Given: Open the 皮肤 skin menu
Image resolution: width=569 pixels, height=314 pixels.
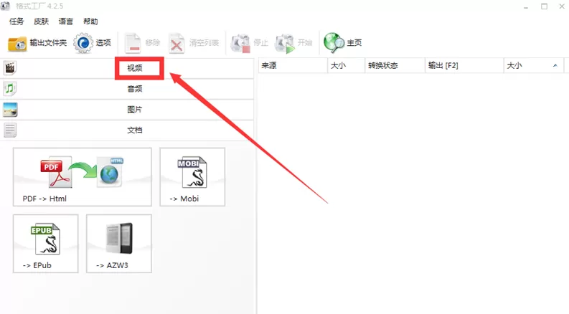Looking at the screenshot, I should click(x=41, y=22).
